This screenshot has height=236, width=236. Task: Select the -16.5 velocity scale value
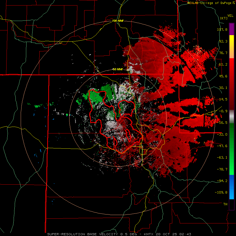click(222, 123)
